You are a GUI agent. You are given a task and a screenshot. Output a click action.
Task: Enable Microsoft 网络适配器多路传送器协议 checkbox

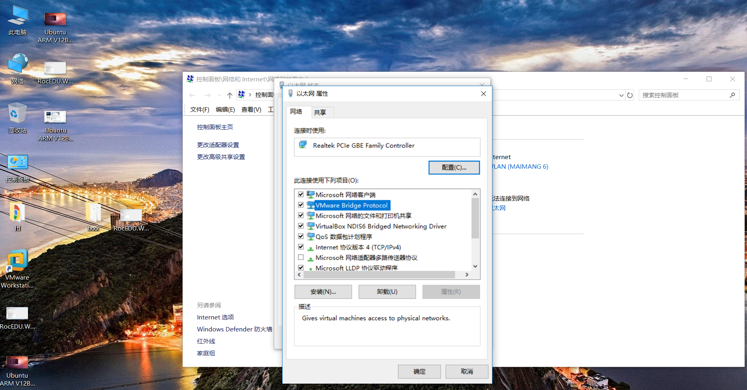[x=301, y=257]
